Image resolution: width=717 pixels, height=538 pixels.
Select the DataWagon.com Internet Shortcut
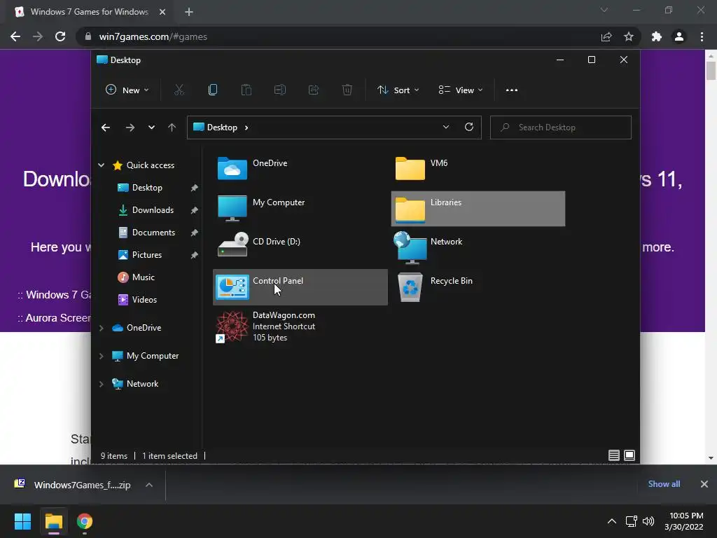pyautogui.click(x=300, y=326)
